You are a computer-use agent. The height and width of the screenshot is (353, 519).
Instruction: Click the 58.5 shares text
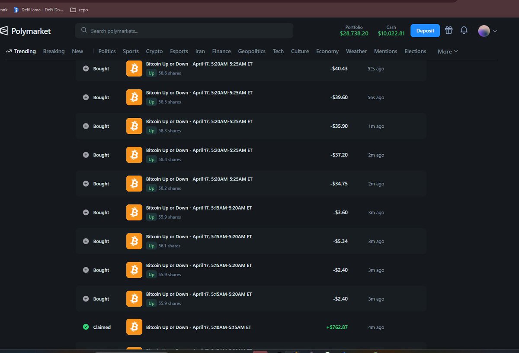(x=170, y=102)
